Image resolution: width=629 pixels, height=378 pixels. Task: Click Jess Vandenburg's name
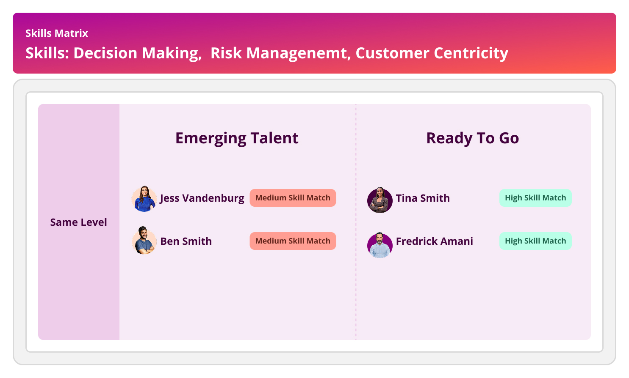(x=202, y=198)
